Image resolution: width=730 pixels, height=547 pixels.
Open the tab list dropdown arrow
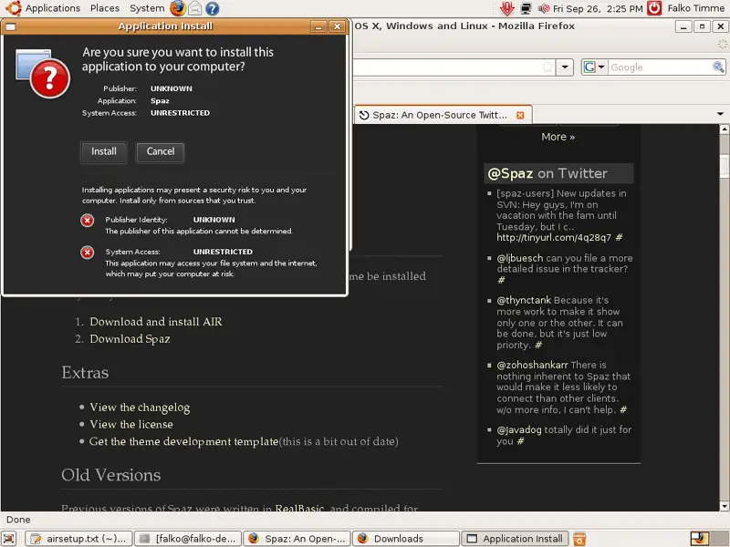click(720, 114)
